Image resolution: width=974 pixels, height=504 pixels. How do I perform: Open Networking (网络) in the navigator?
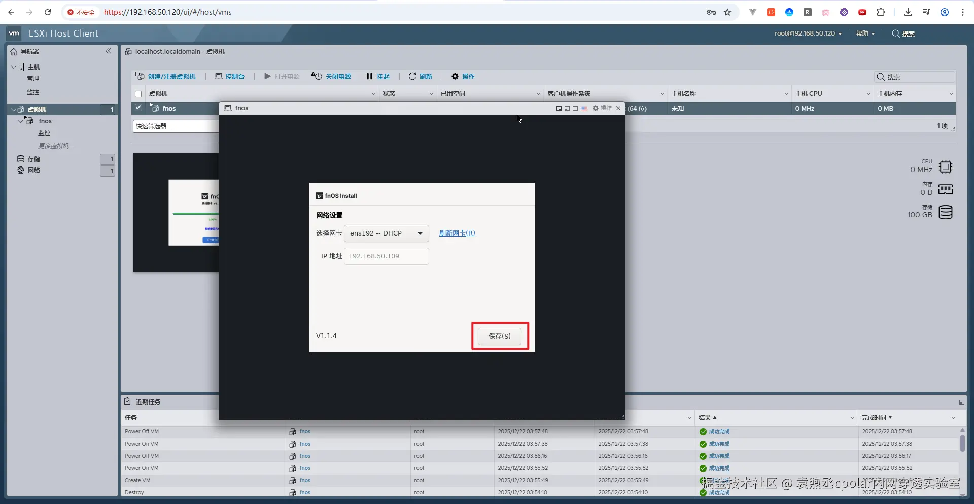click(33, 171)
